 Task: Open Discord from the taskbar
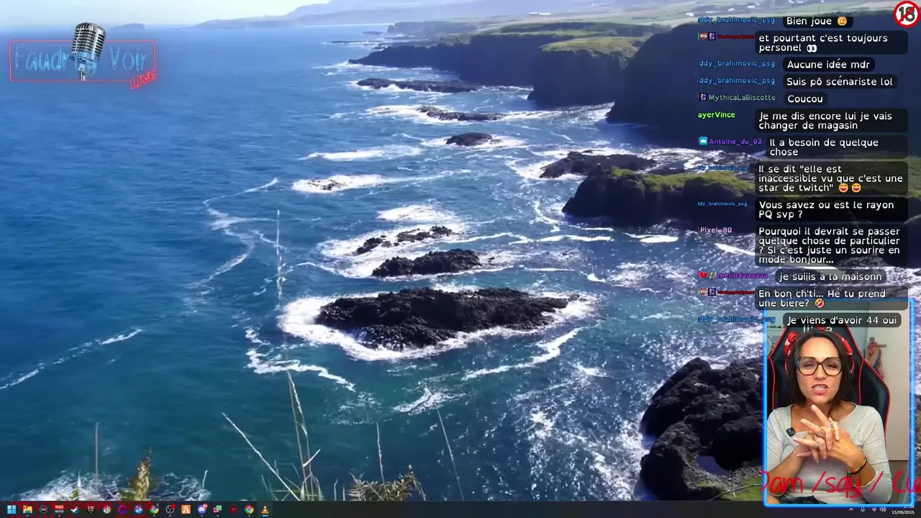[x=202, y=509]
